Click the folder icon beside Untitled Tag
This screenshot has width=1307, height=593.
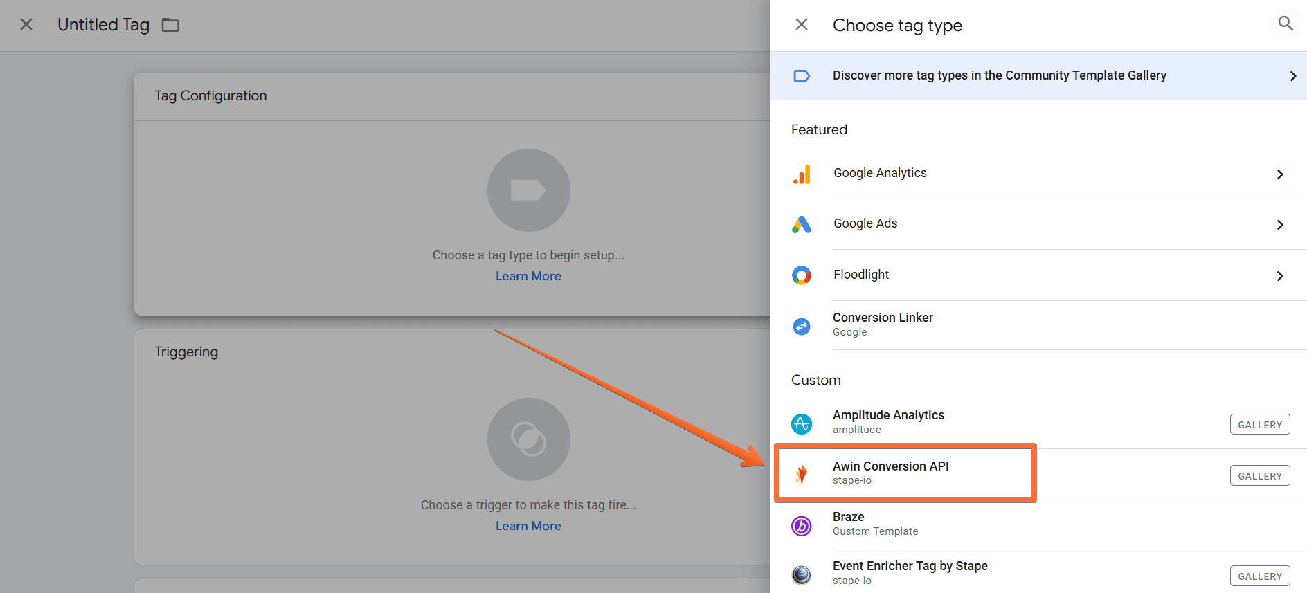click(170, 26)
